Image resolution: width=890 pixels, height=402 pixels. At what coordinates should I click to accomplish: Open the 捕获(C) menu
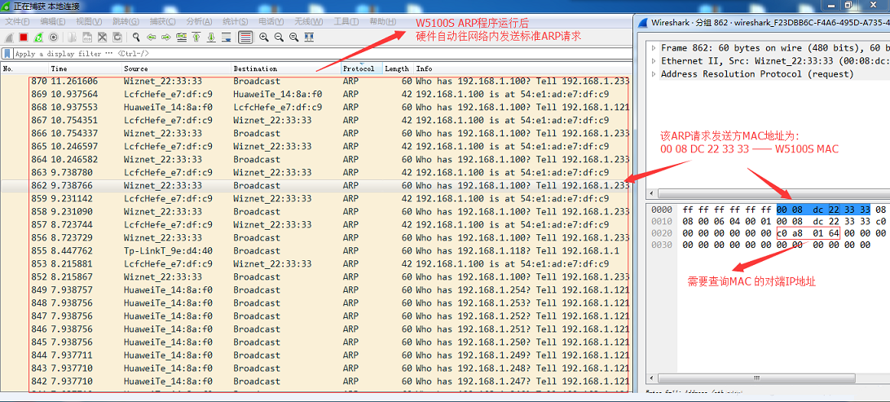162,21
